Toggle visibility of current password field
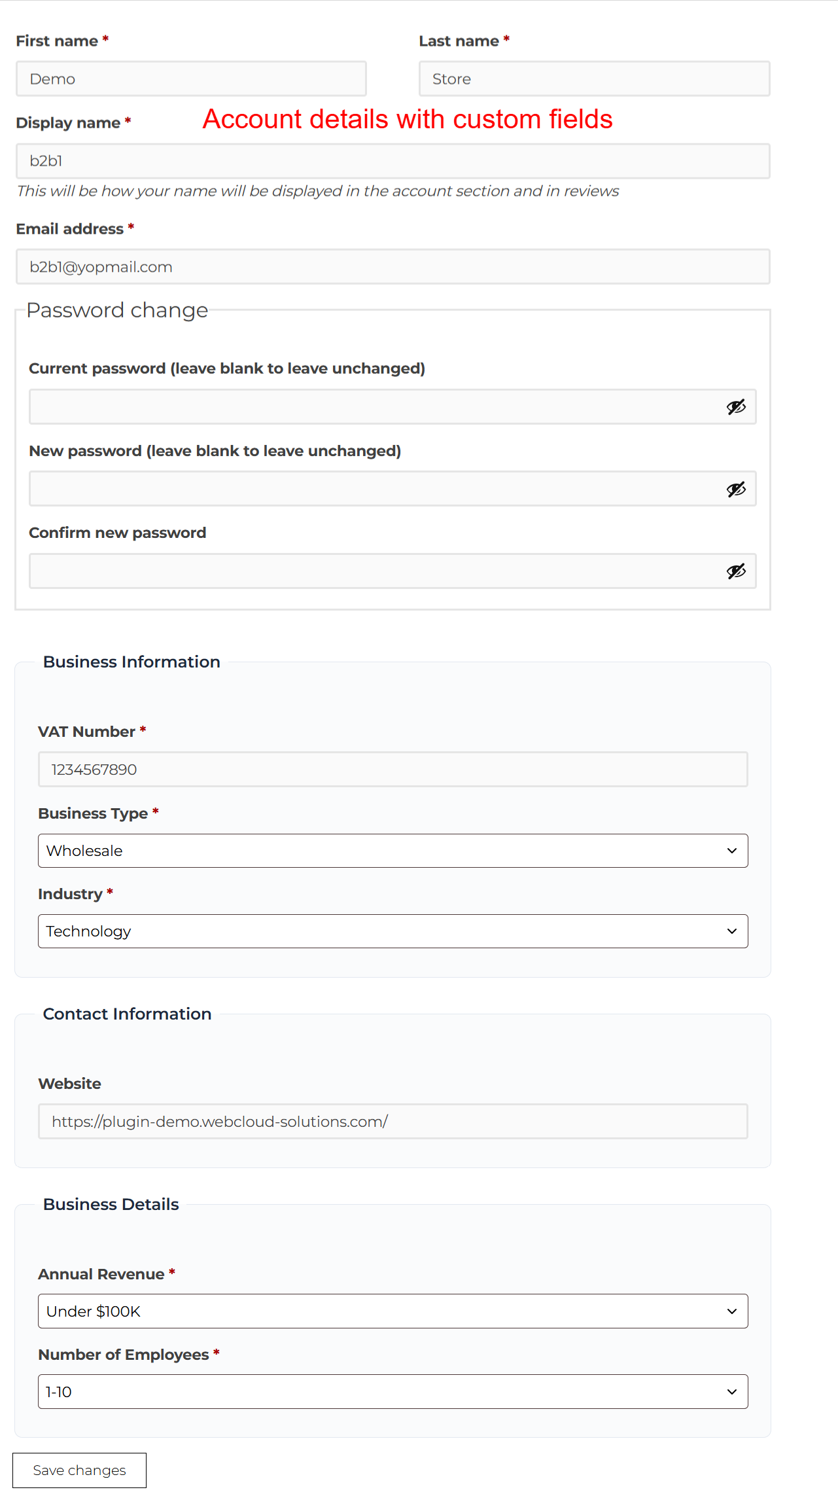The width and height of the screenshot is (838, 1494). coord(735,406)
